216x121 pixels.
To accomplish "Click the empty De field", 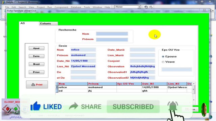I will pos(83,72).
